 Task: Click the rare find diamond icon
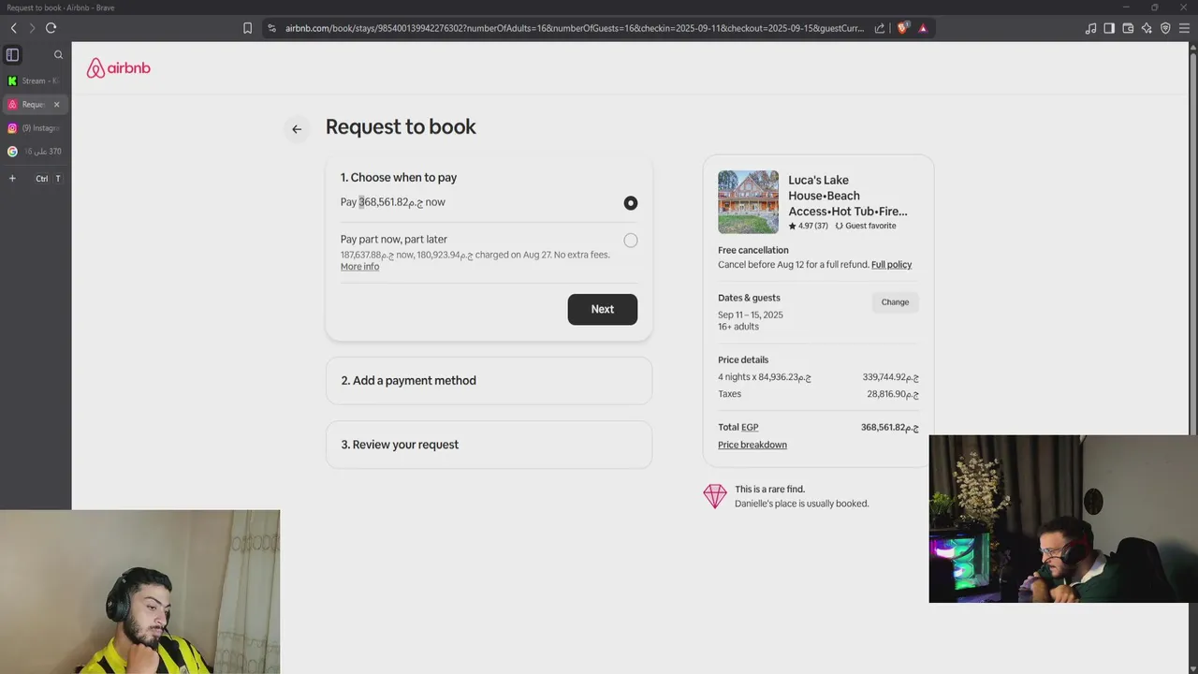point(715,496)
